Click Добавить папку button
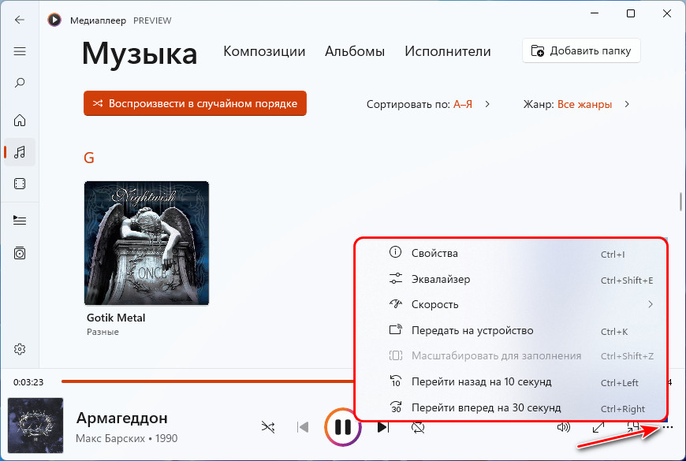Viewport: 686px width, 461px height. click(581, 50)
